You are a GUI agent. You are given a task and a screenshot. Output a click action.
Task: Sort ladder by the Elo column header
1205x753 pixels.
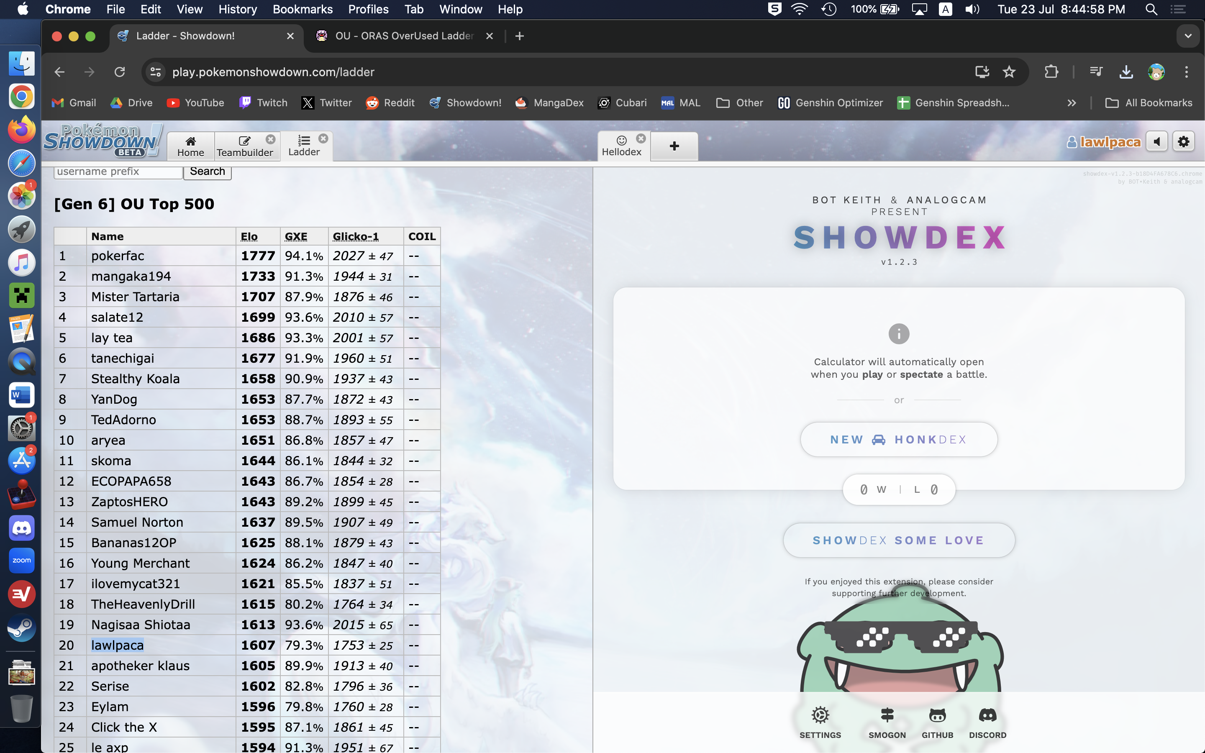coord(249,236)
